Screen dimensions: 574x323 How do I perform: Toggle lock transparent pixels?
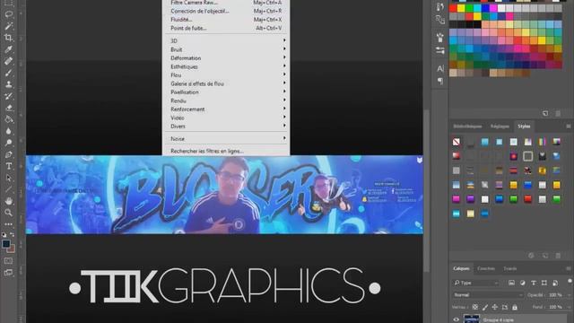coord(474,307)
